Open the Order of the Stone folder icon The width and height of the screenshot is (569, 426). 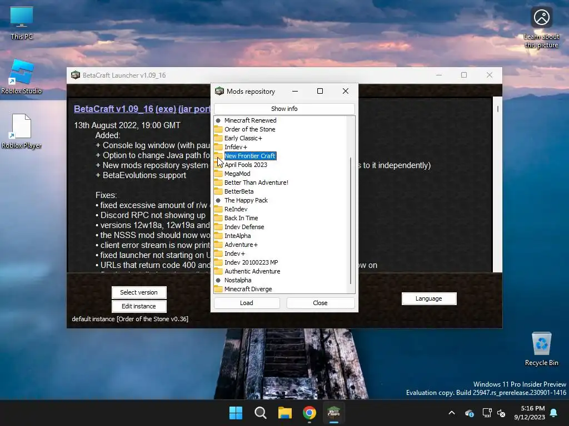coord(218,129)
